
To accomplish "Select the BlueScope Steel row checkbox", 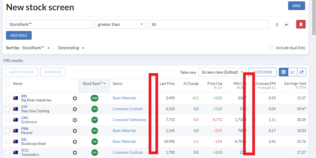I will tap(7, 142).
